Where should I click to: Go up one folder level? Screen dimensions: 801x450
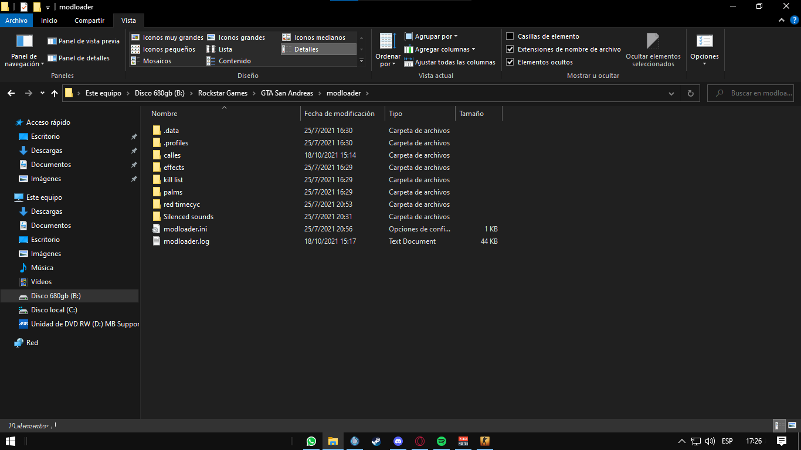tap(55, 93)
